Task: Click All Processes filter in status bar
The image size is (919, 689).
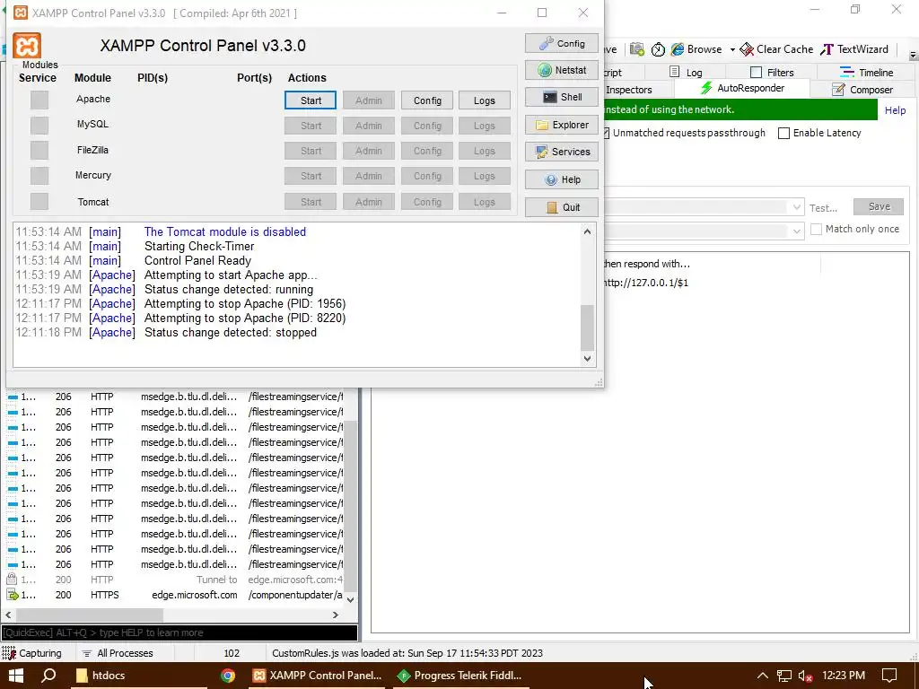Action: (x=118, y=653)
